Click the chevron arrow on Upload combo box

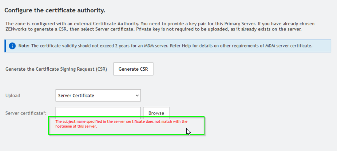pos(137,96)
